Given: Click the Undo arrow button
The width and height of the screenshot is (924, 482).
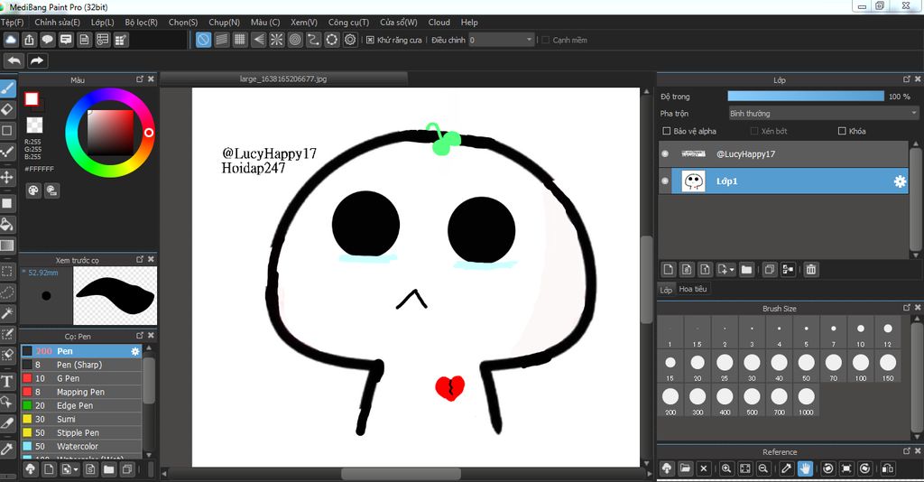Looking at the screenshot, I should point(14,60).
